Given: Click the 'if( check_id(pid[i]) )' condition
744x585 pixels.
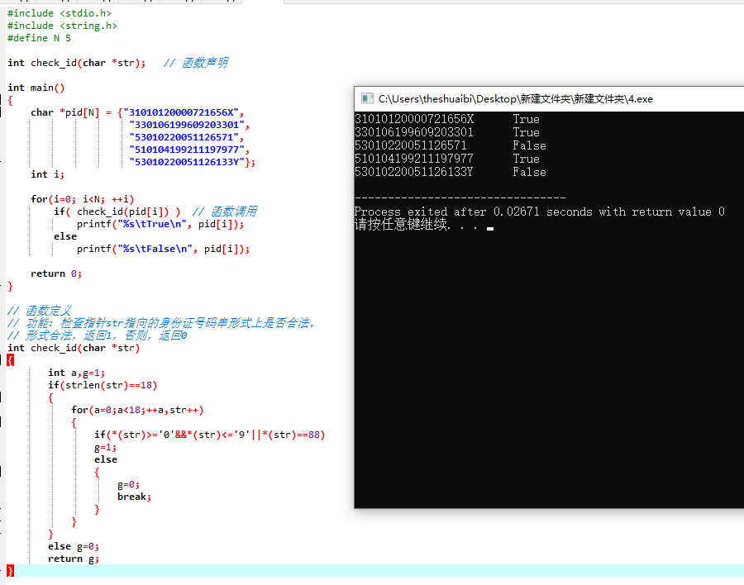Looking at the screenshot, I should 117,212.
